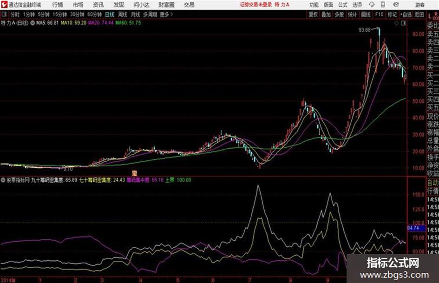Switch to the 5分钟 period tab

pos(44,14)
